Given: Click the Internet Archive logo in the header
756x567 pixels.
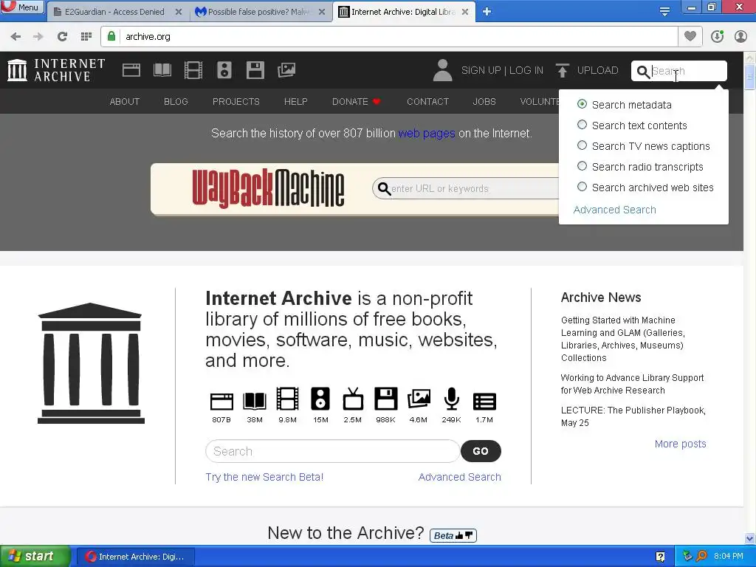Looking at the screenshot, I should pyautogui.click(x=56, y=70).
